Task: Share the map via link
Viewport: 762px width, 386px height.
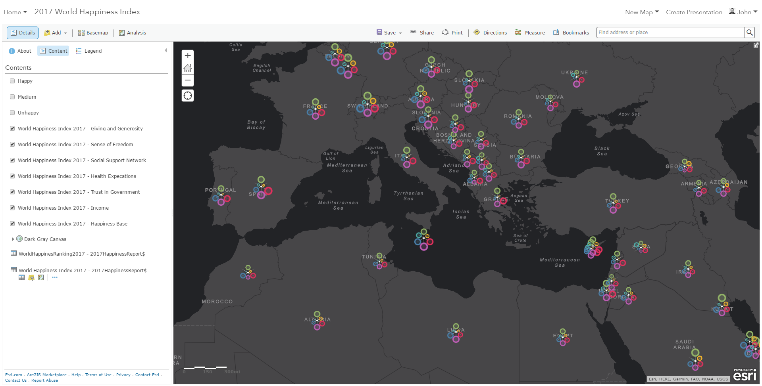Action: click(422, 32)
